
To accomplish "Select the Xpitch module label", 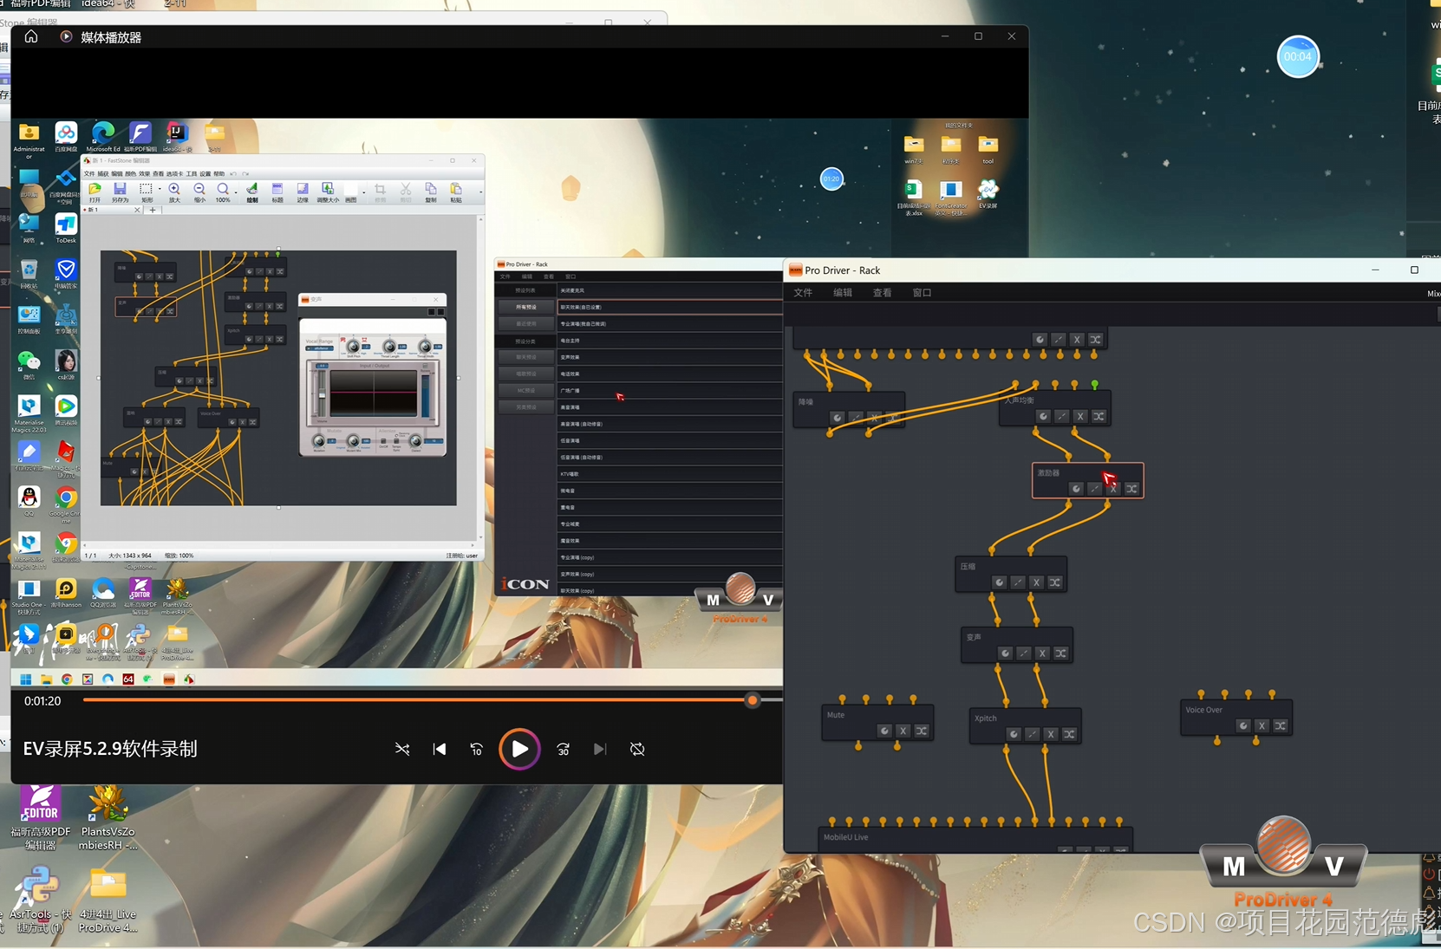I will point(985,718).
